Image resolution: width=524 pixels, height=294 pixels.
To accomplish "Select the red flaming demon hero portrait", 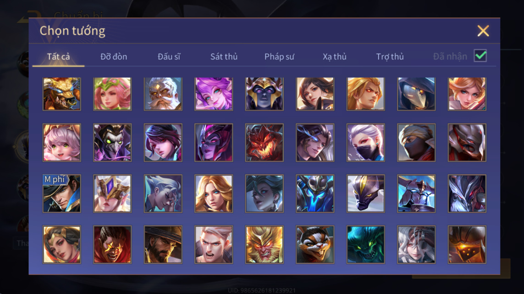I will coord(265,143).
